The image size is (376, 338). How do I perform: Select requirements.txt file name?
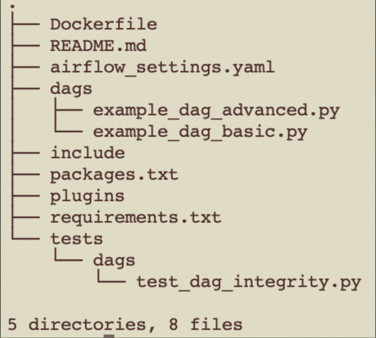point(135,218)
